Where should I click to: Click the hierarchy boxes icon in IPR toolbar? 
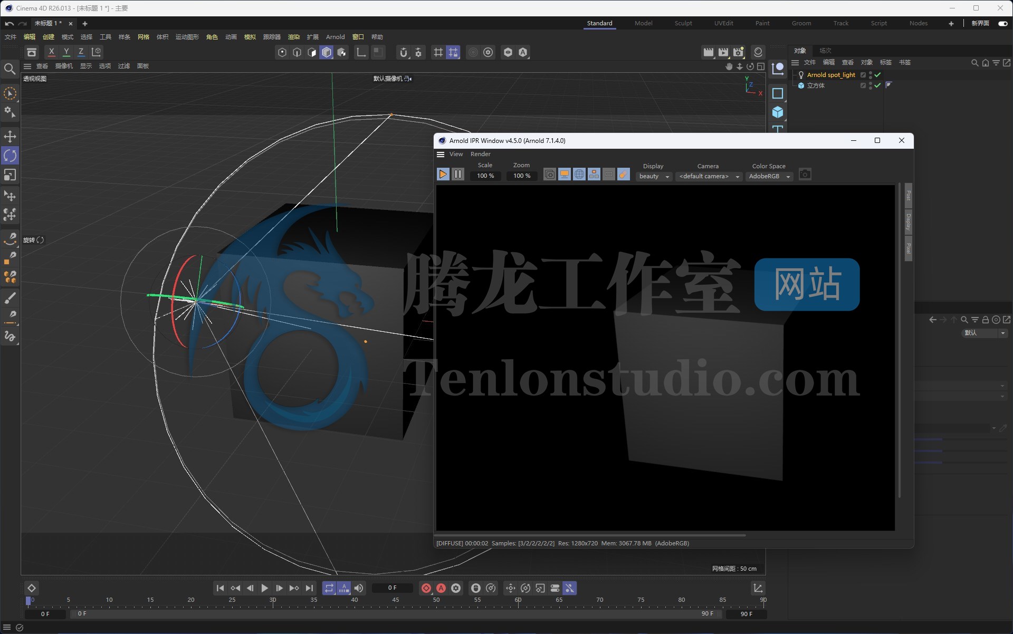tap(594, 175)
